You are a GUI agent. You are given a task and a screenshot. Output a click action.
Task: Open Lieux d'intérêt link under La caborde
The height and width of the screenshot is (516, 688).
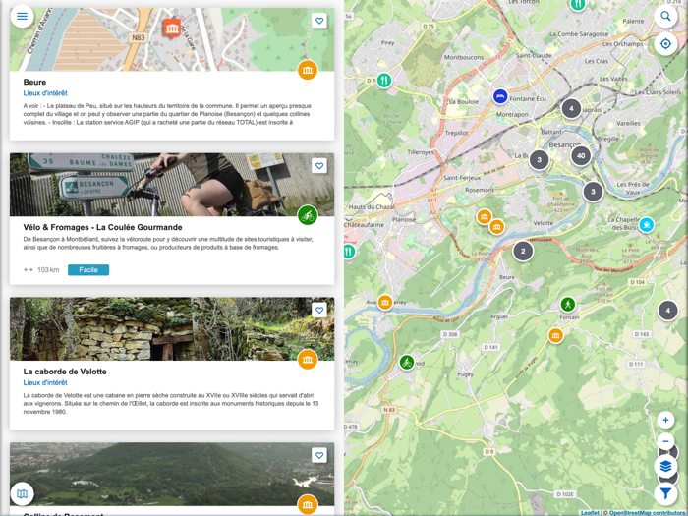45,382
